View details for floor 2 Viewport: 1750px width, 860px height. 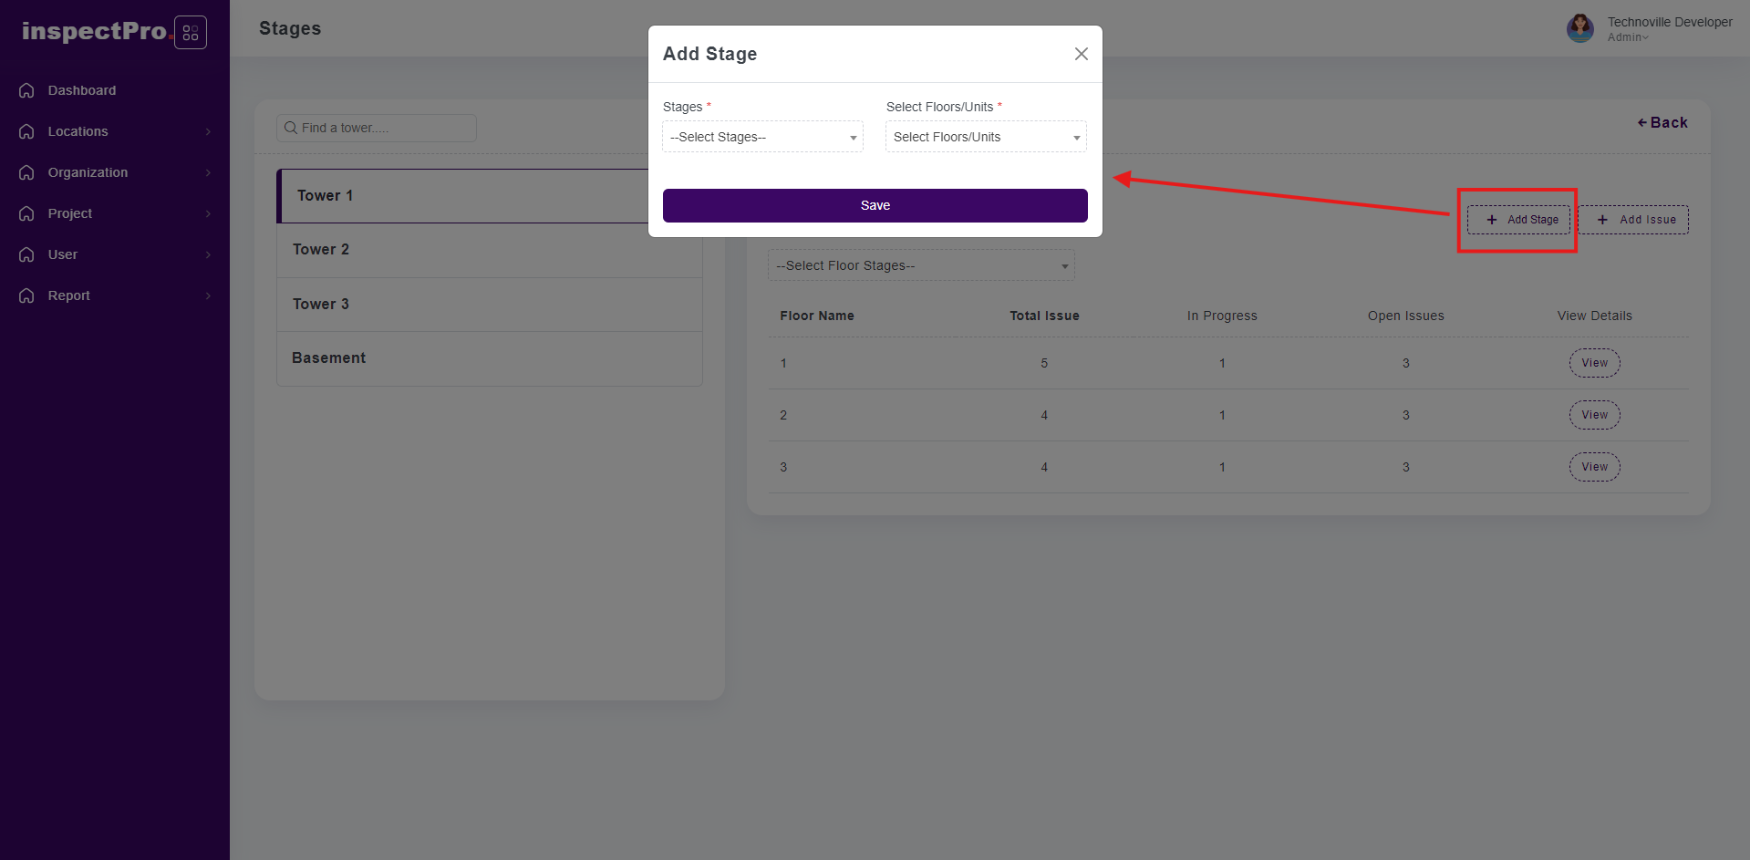1594,415
